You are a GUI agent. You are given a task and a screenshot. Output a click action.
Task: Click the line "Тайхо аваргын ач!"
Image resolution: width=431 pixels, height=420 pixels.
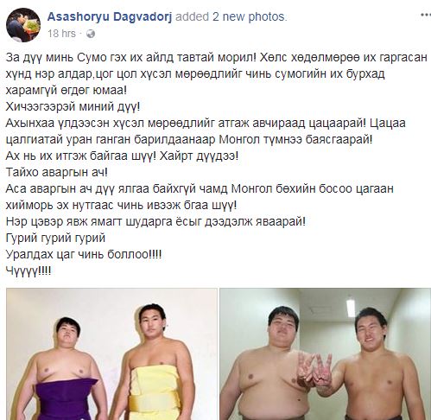57,172
